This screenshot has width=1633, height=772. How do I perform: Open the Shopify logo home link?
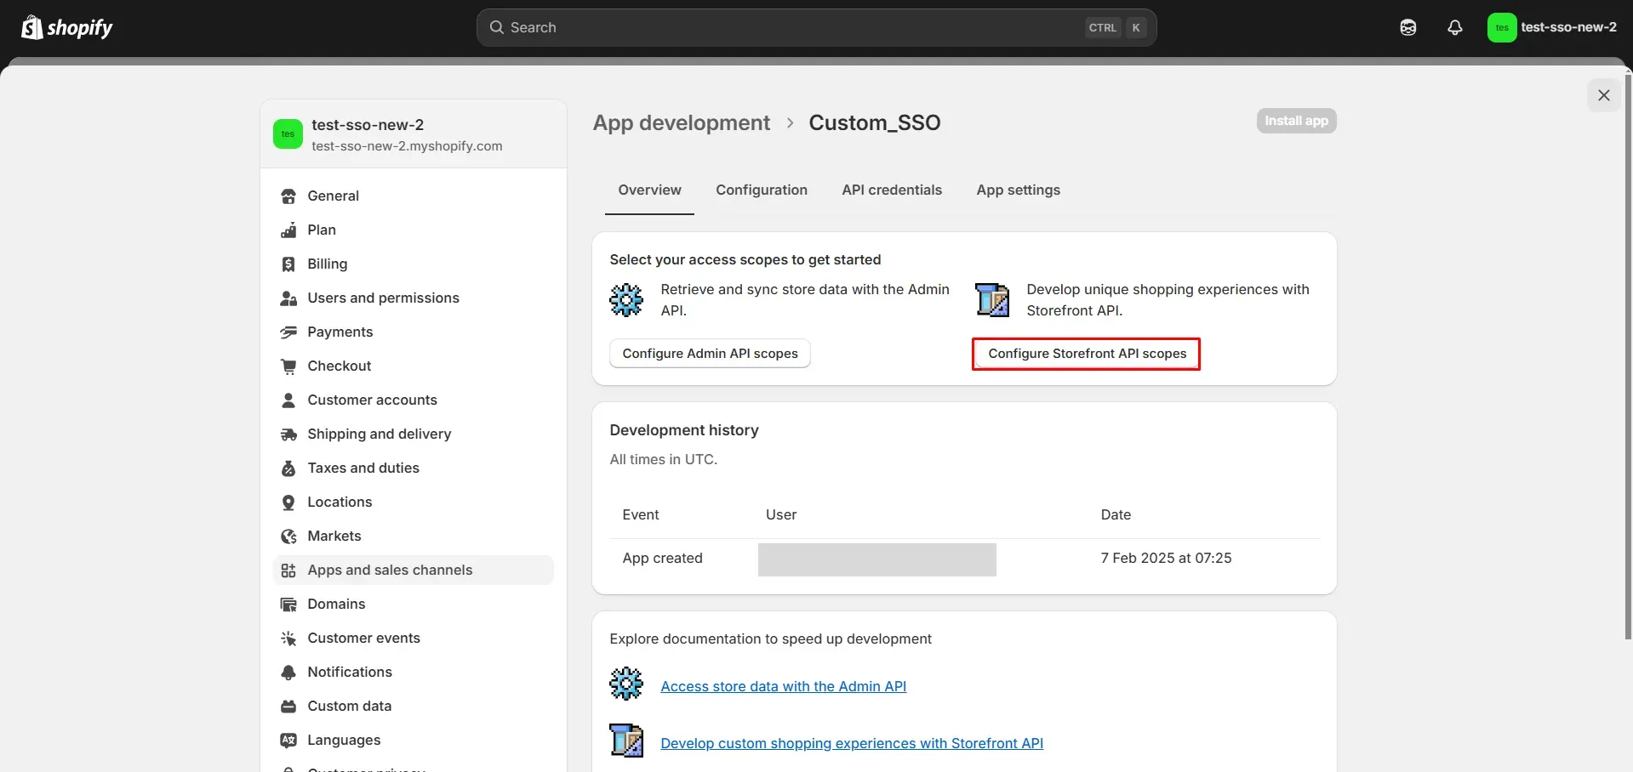[x=66, y=27]
